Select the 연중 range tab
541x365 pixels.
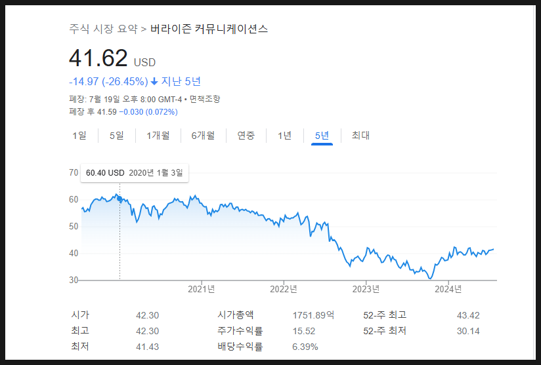tap(246, 136)
